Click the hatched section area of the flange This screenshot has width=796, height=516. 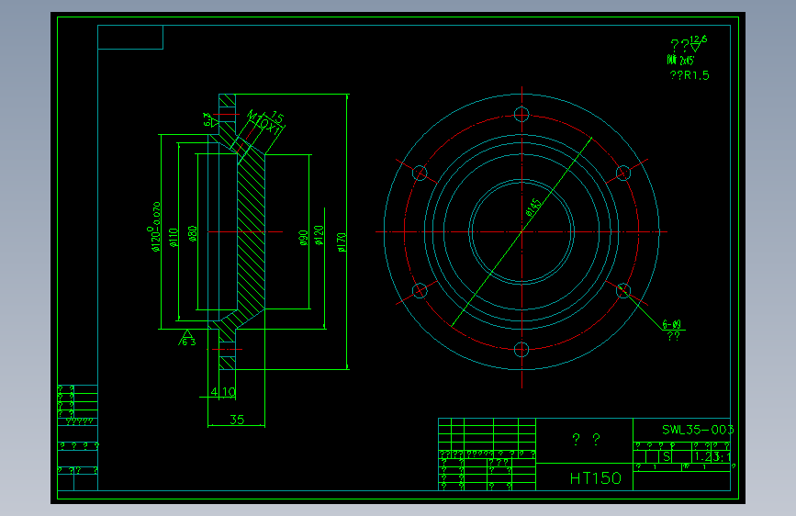(251, 231)
